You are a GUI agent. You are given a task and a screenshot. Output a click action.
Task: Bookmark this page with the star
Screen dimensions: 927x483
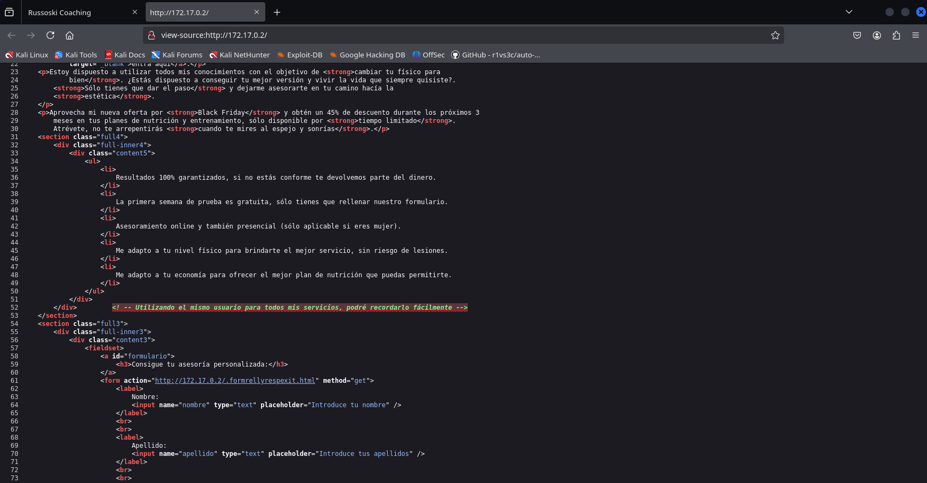point(775,35)
